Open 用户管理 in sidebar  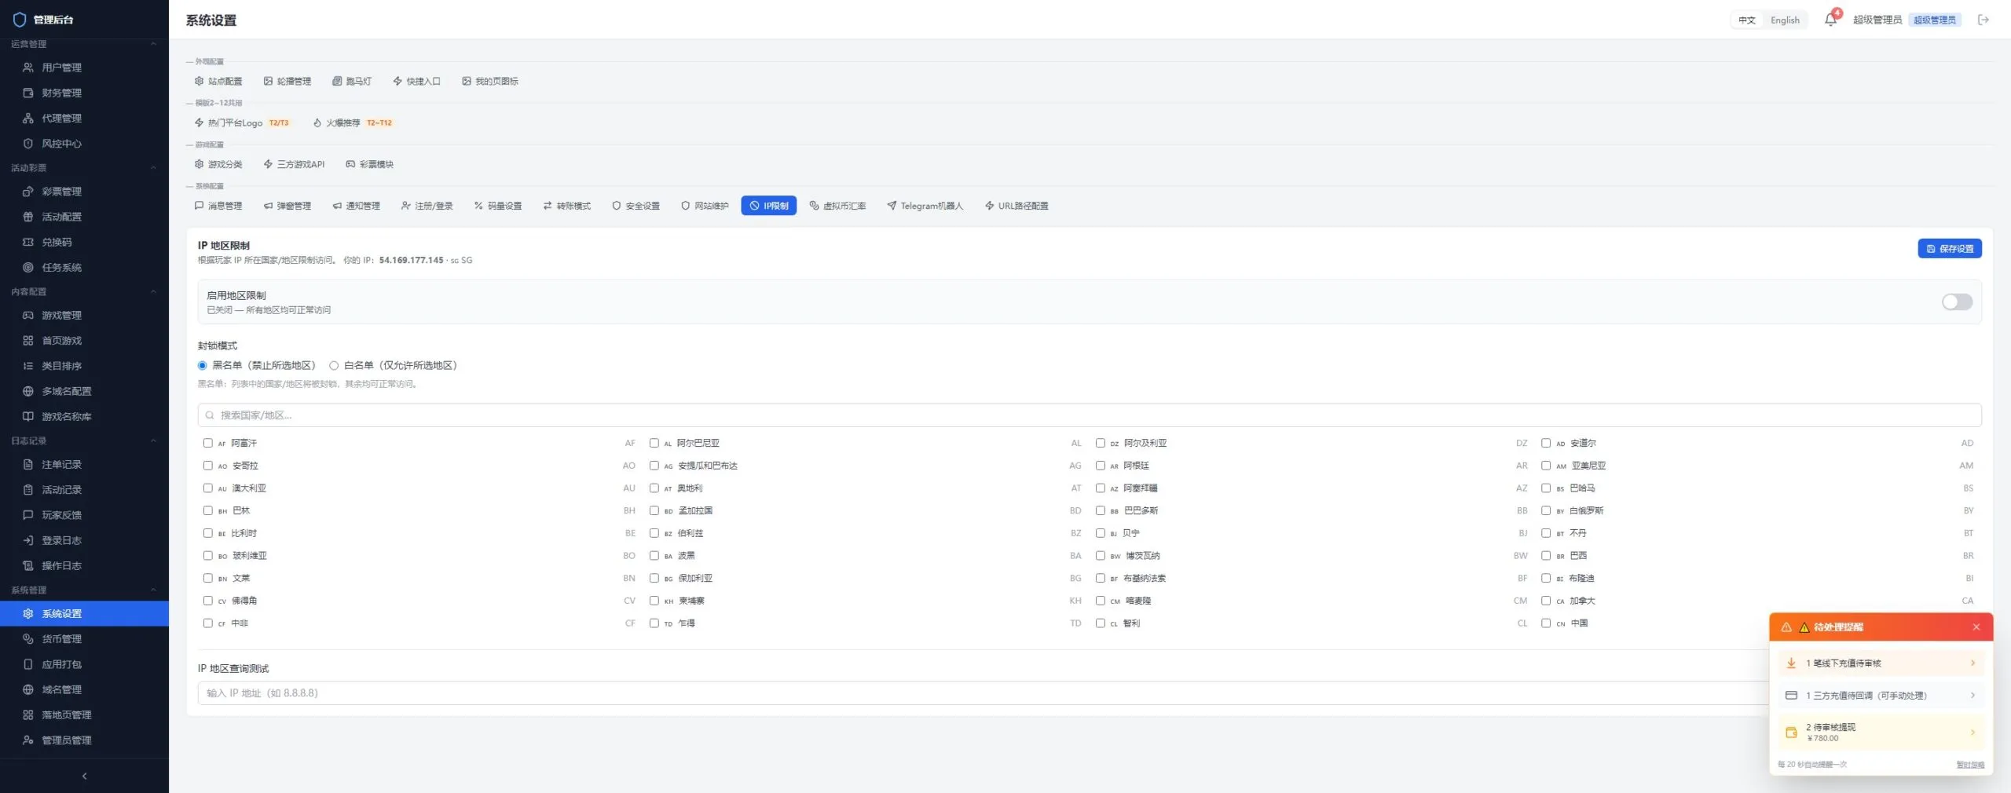coord(84,68)
